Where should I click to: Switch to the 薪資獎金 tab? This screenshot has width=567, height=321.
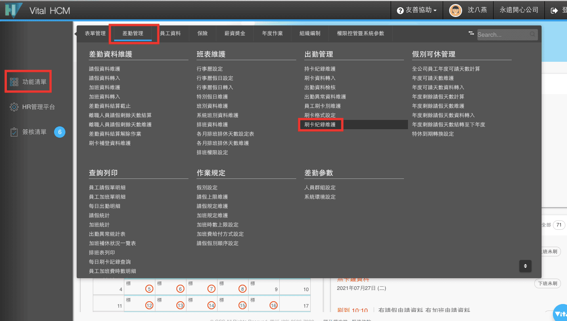(235, 34)
